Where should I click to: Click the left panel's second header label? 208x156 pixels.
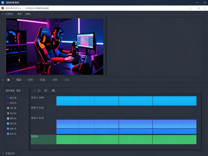[x=19, y=91]
